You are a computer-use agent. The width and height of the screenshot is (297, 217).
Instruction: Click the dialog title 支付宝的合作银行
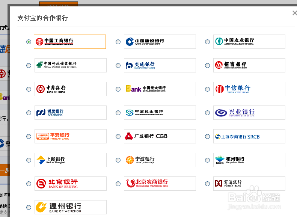point(43,18)
